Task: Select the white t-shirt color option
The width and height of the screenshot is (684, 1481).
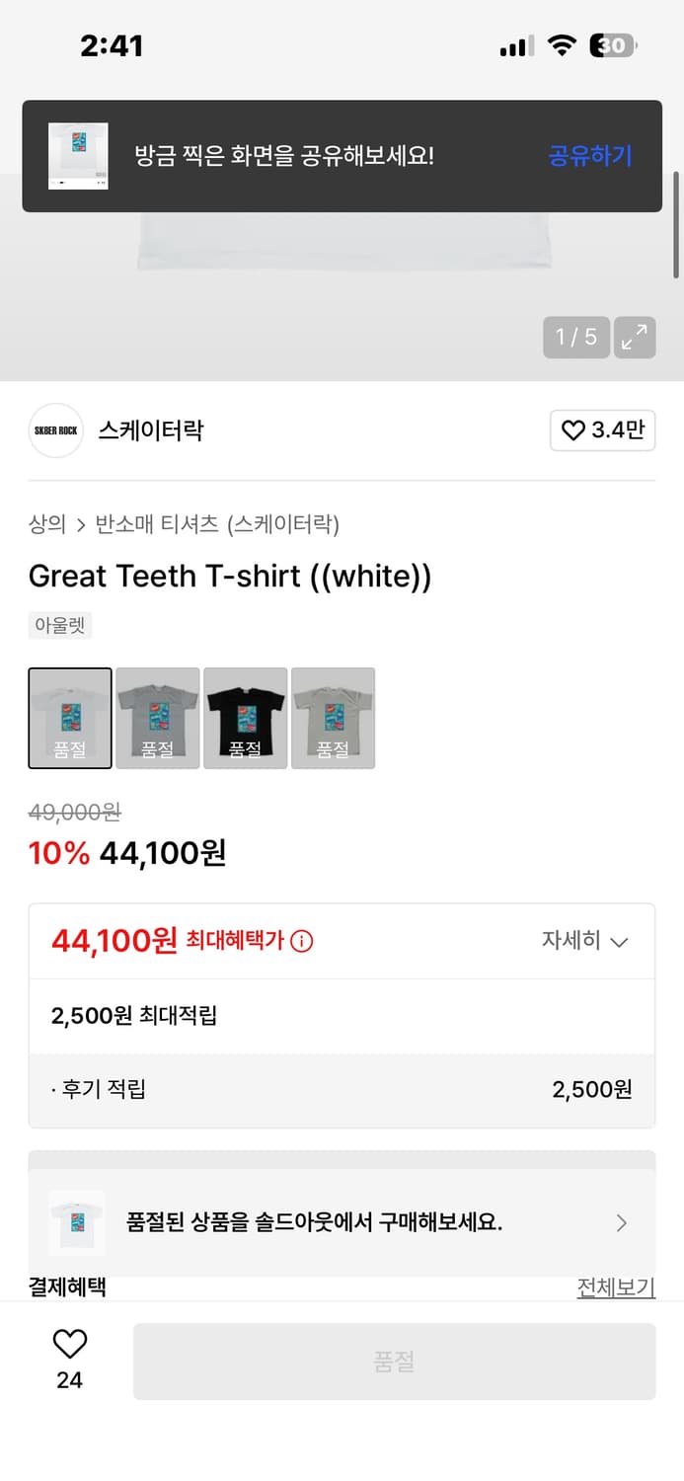Action: 69,718
